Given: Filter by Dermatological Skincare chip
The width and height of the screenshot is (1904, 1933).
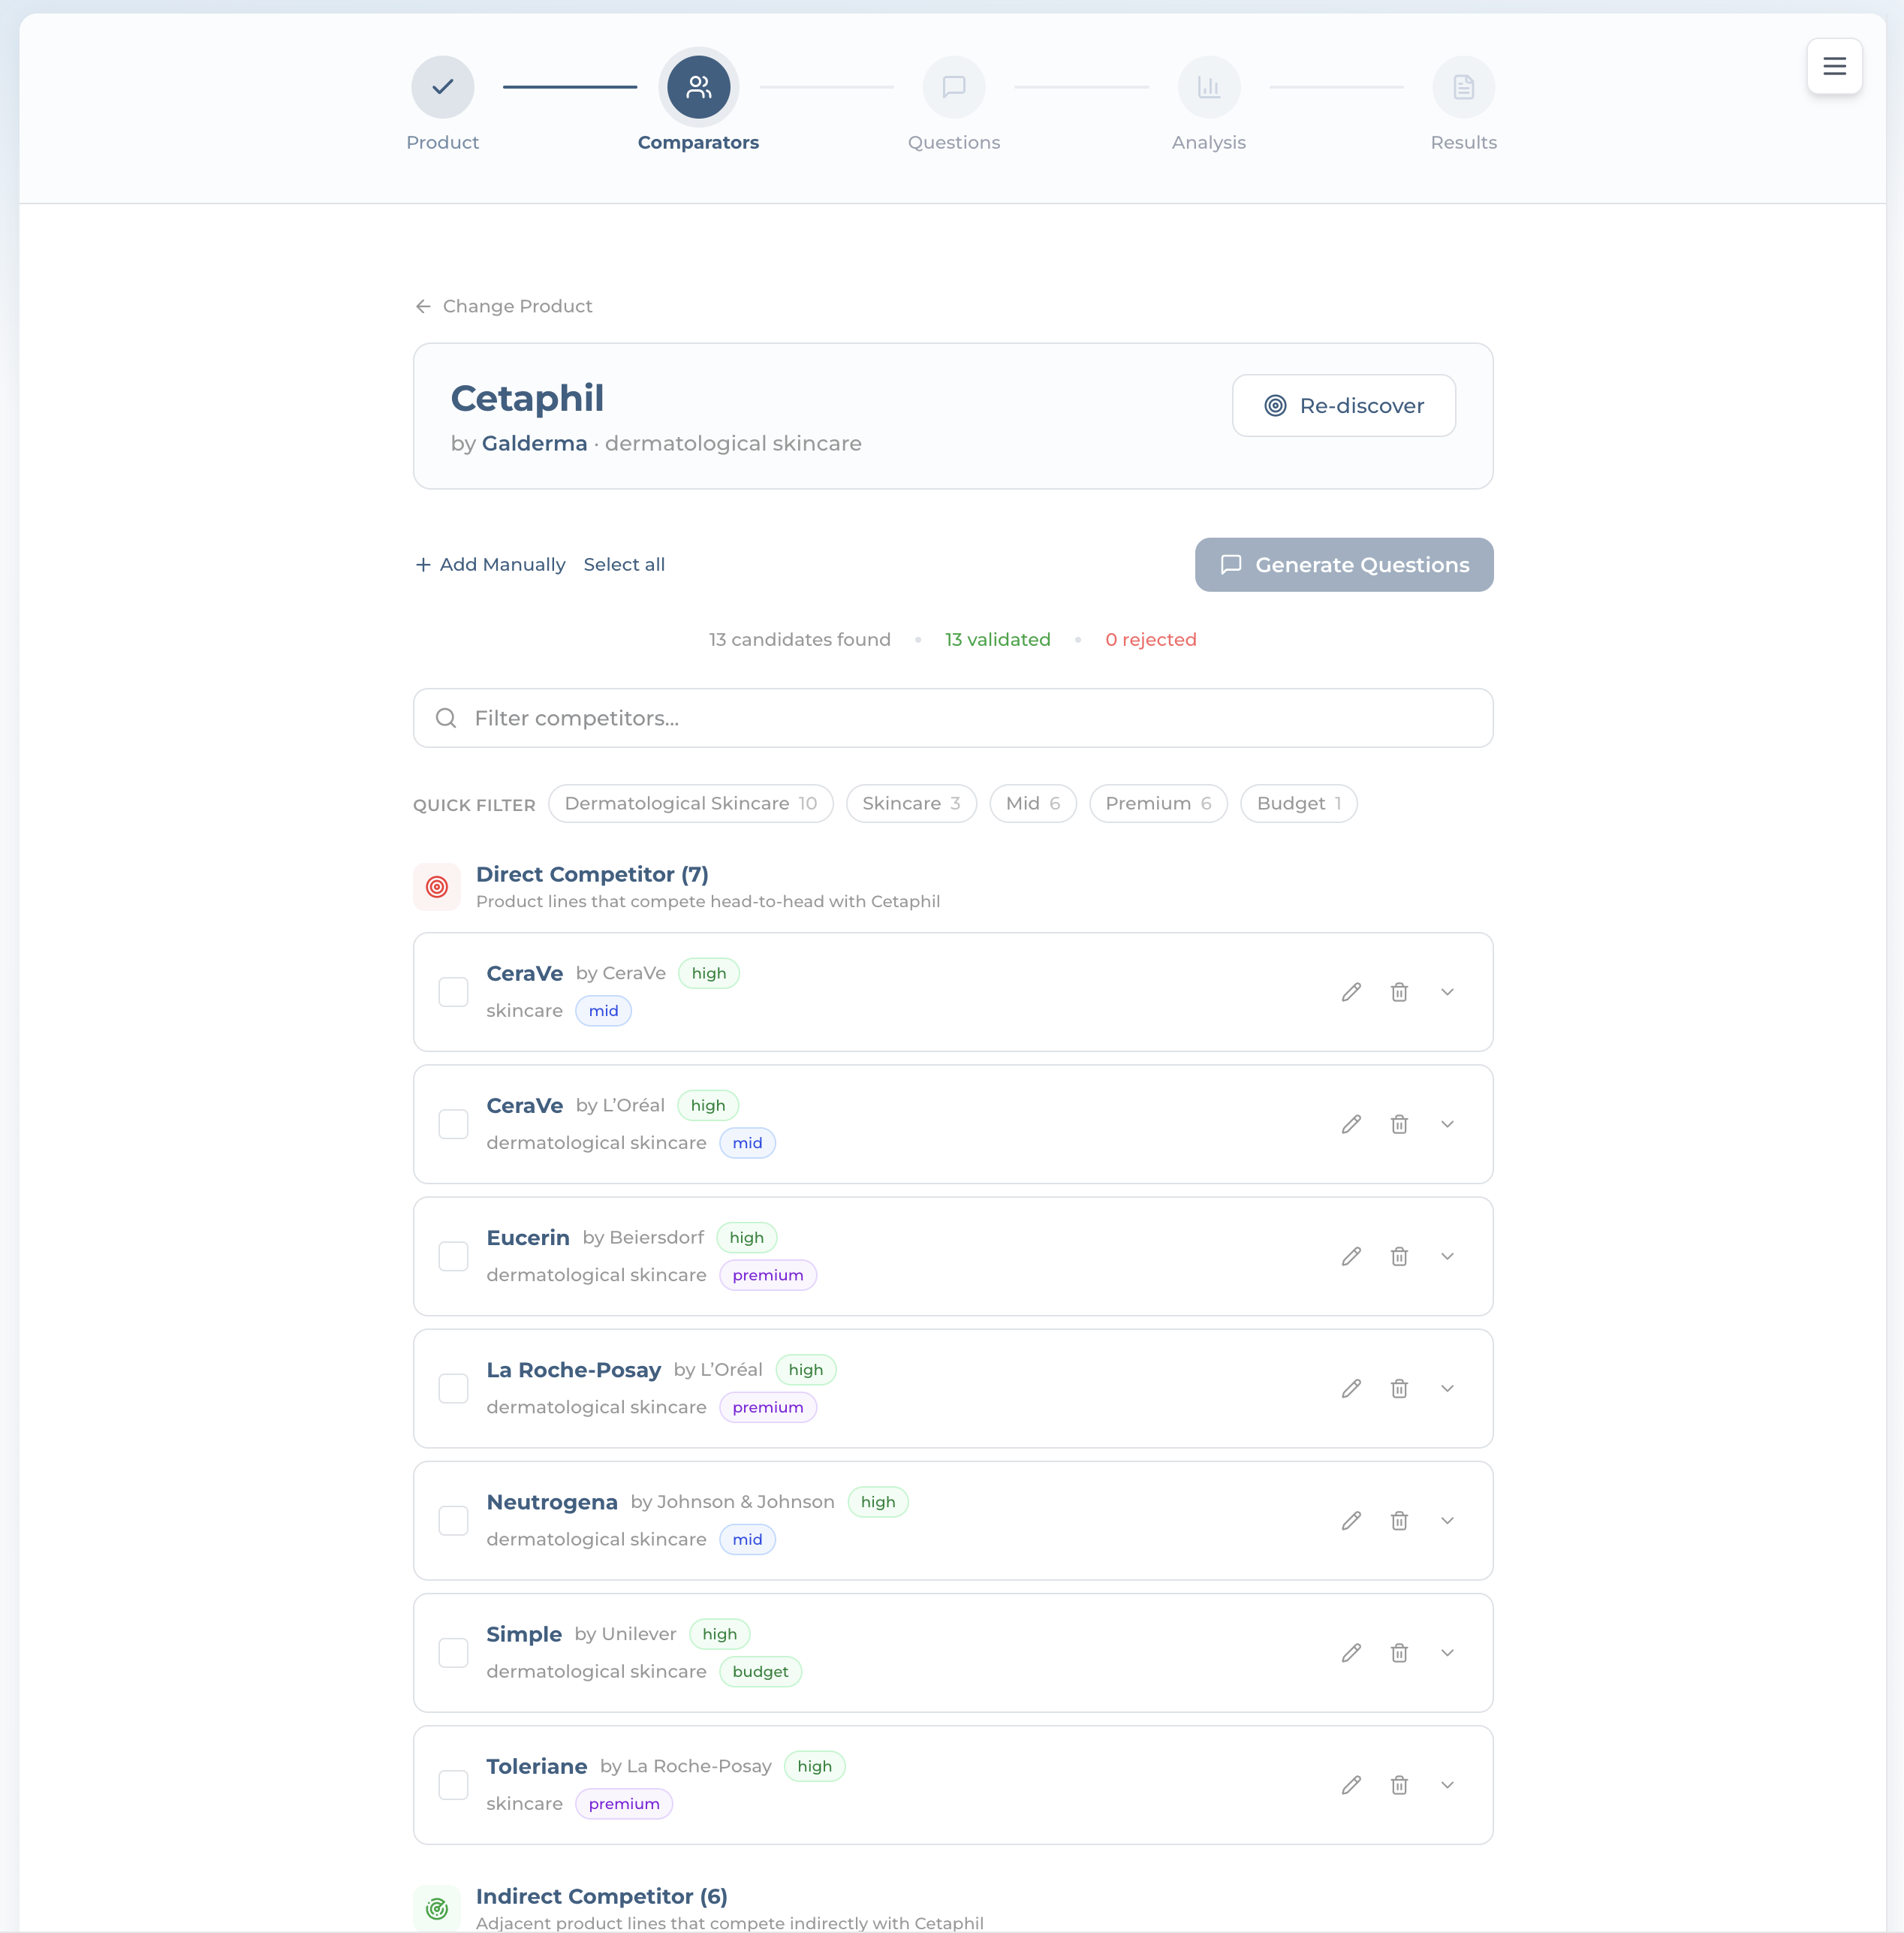Looking at the screenshot, I should (x=691, y=804).
